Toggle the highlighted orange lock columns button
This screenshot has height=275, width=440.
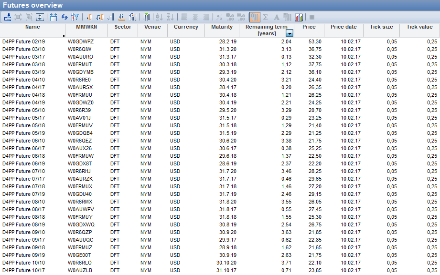click(255, 17)
